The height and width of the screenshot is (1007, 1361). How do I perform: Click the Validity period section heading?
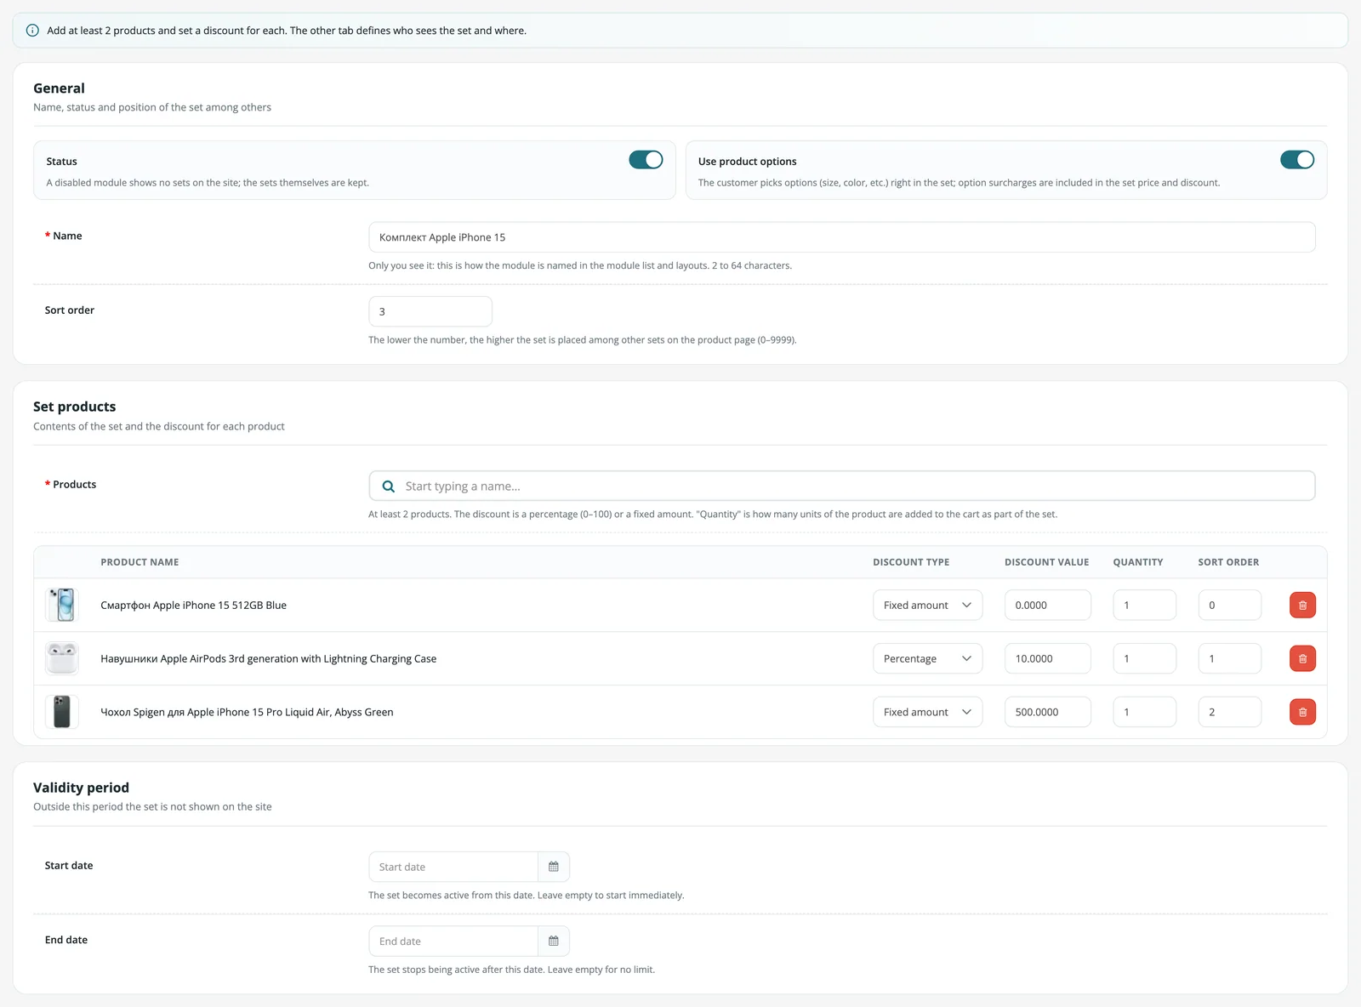coord(82,788)
